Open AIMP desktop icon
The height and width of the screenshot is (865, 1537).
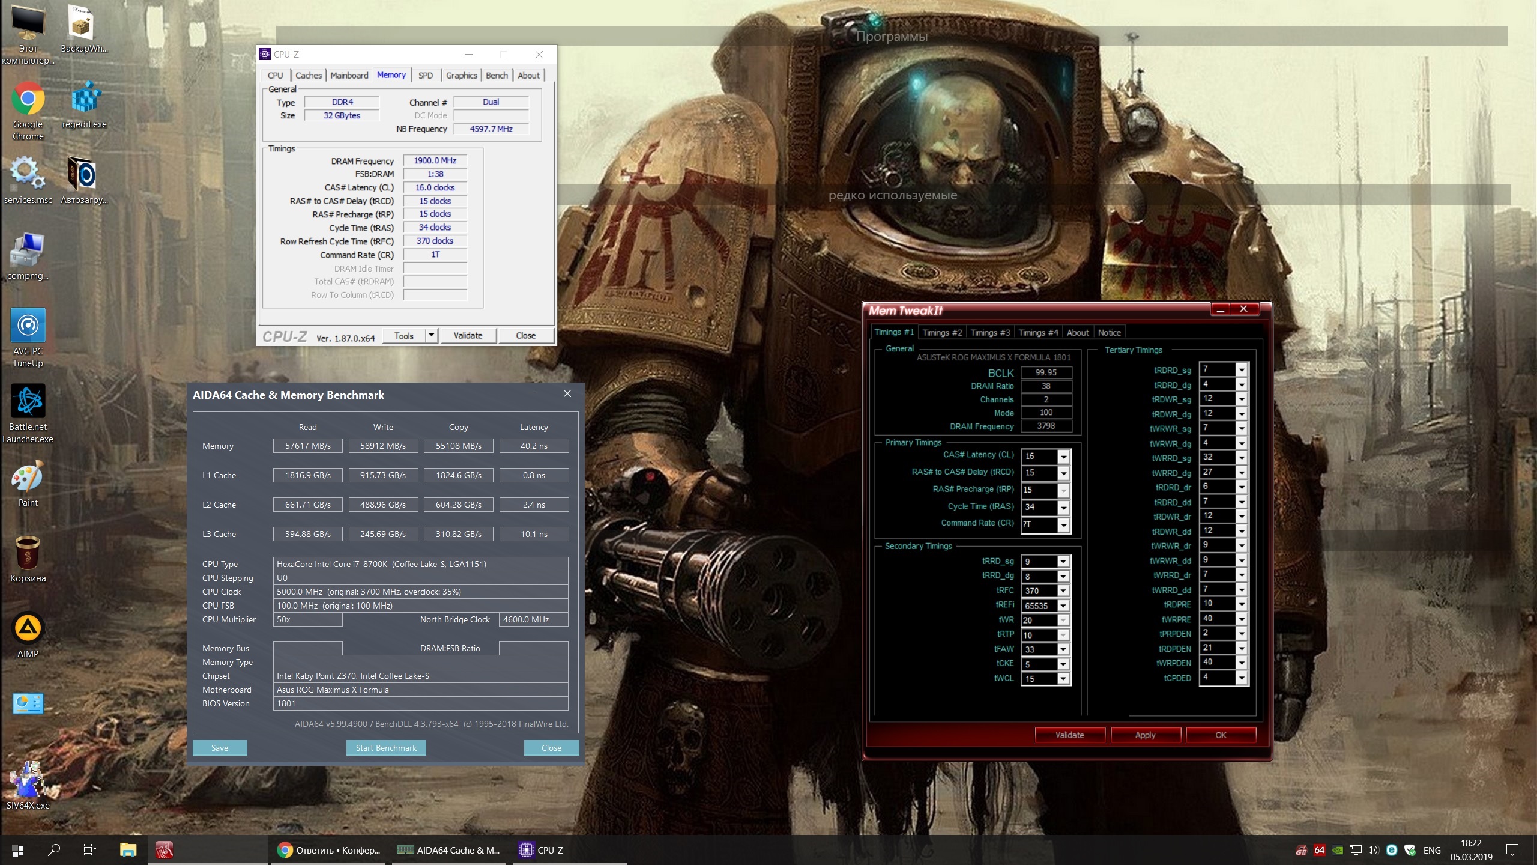tap(28, 630)
